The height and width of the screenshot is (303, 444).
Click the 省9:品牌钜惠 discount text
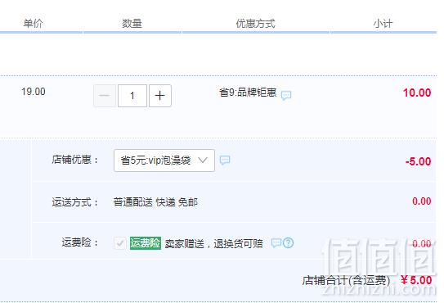248,93
